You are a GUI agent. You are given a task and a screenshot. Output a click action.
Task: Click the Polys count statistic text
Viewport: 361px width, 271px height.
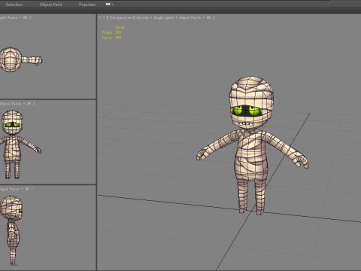pyautogui.click(x=111, y=32)
